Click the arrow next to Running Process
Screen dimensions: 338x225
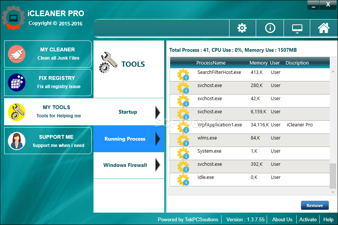[158, 139]
